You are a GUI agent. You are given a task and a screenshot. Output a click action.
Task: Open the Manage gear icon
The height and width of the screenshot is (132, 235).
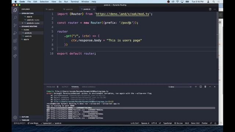click(x=15, y=117)
